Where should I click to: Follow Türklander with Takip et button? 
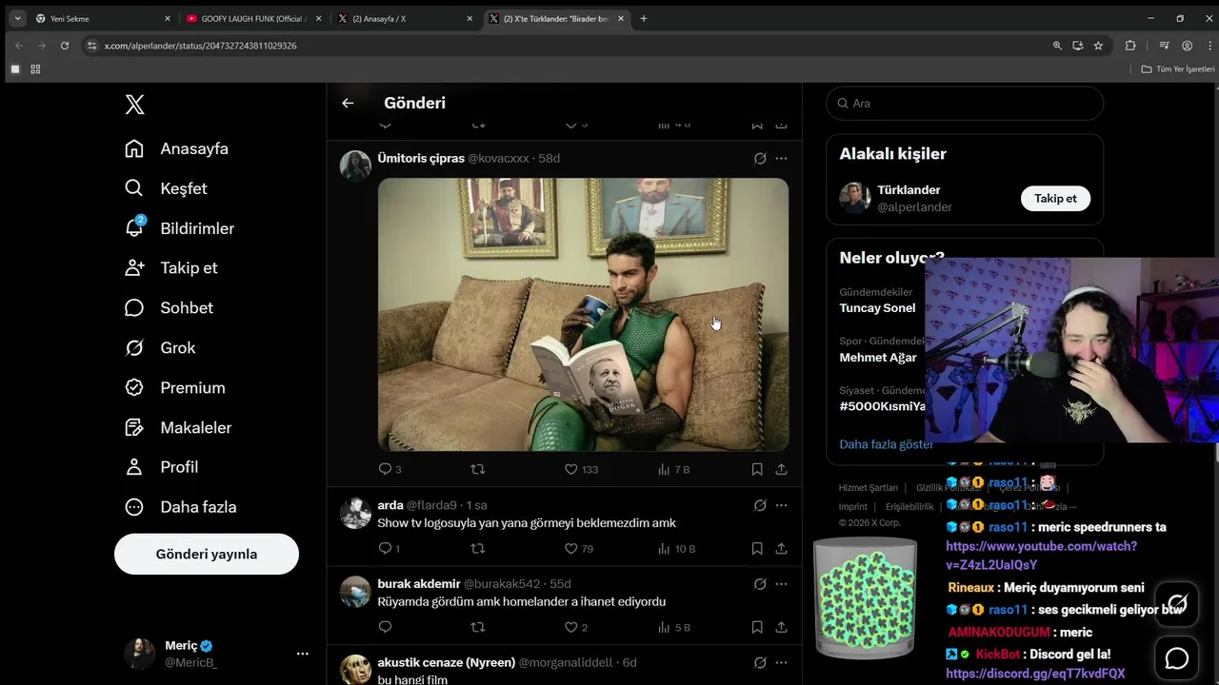[1055, 198]
